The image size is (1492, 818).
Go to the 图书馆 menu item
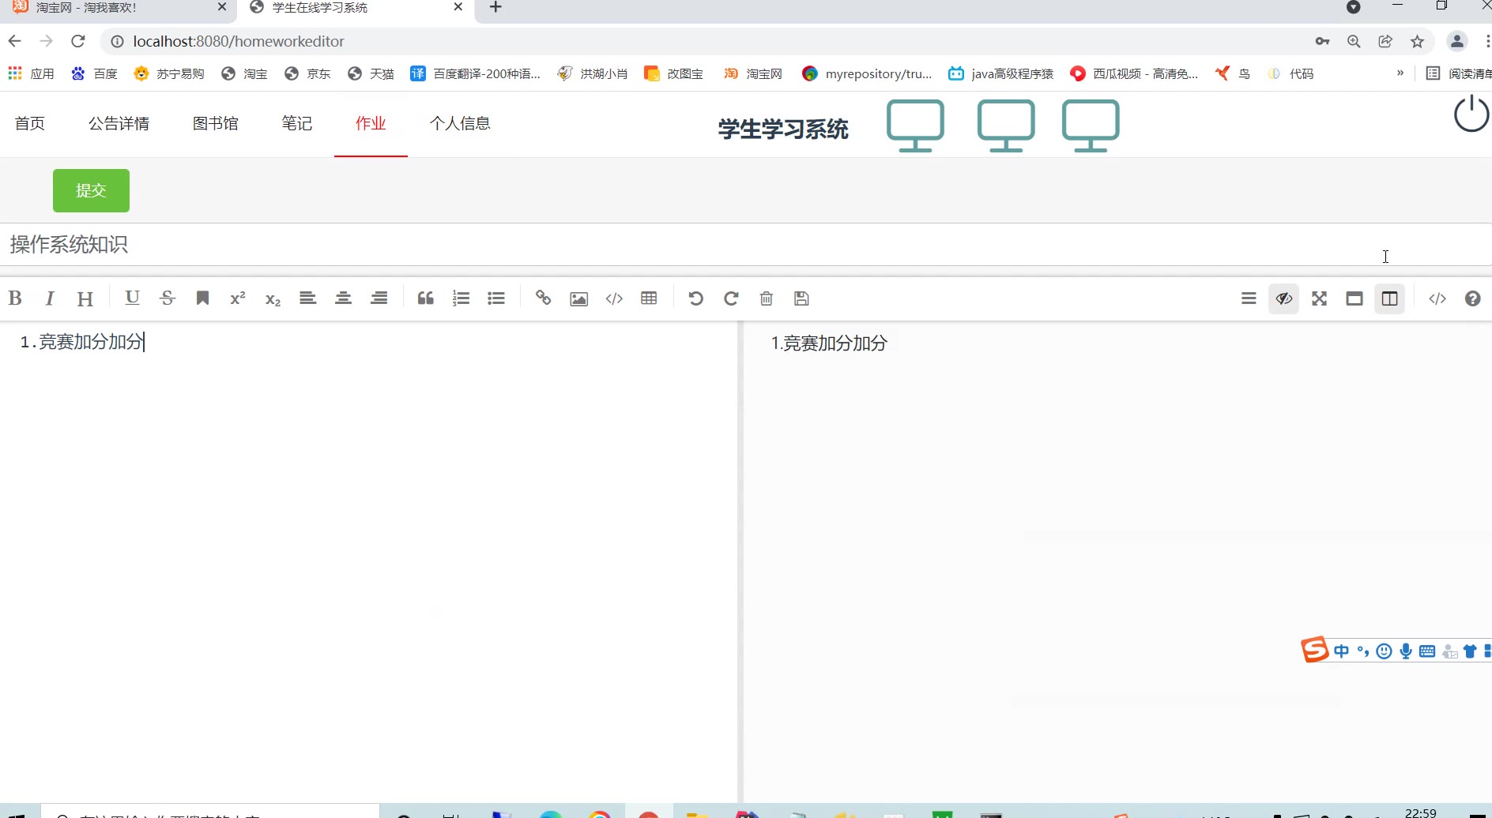coord(215,123)
